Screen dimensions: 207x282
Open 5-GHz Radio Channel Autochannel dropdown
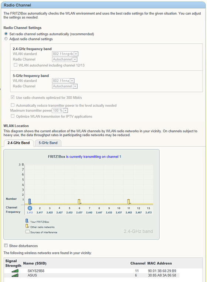point(65,86)
